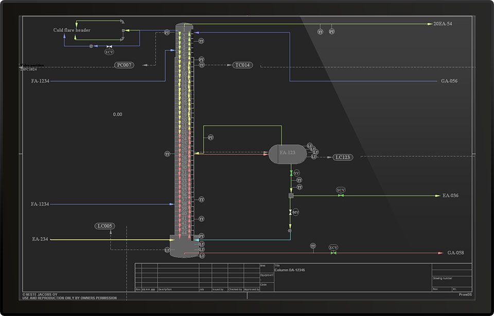The width and height of the screenshot is (494, 316).
Task: Click the XCV valve below Cold flare header
Action: pos(109,47)
